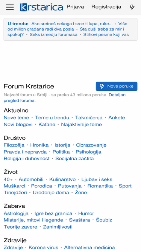Open trending topic Seks izmedju forumasa
Viewport: 141px width, 252px height.
point(53,34)
